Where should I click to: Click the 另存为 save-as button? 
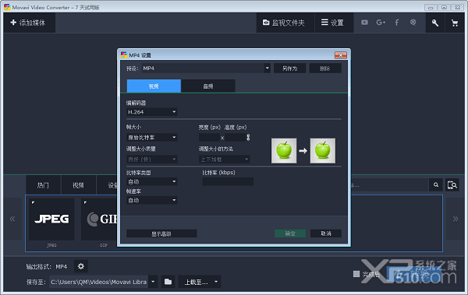tap(290, 68)
